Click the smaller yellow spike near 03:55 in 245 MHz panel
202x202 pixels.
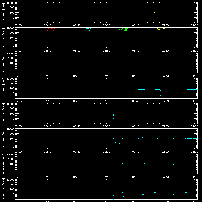pyautogui.click(x=180, y=18)
